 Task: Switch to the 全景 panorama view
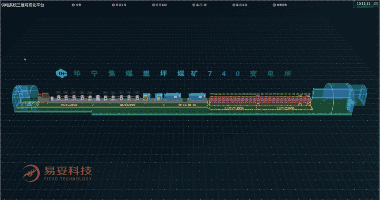point(78,5)
